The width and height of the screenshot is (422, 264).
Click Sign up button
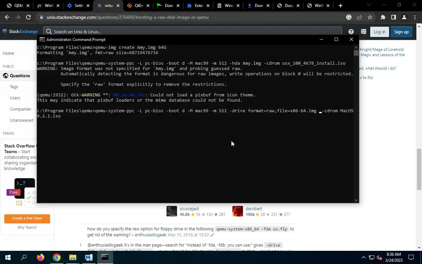coord(401,32)
